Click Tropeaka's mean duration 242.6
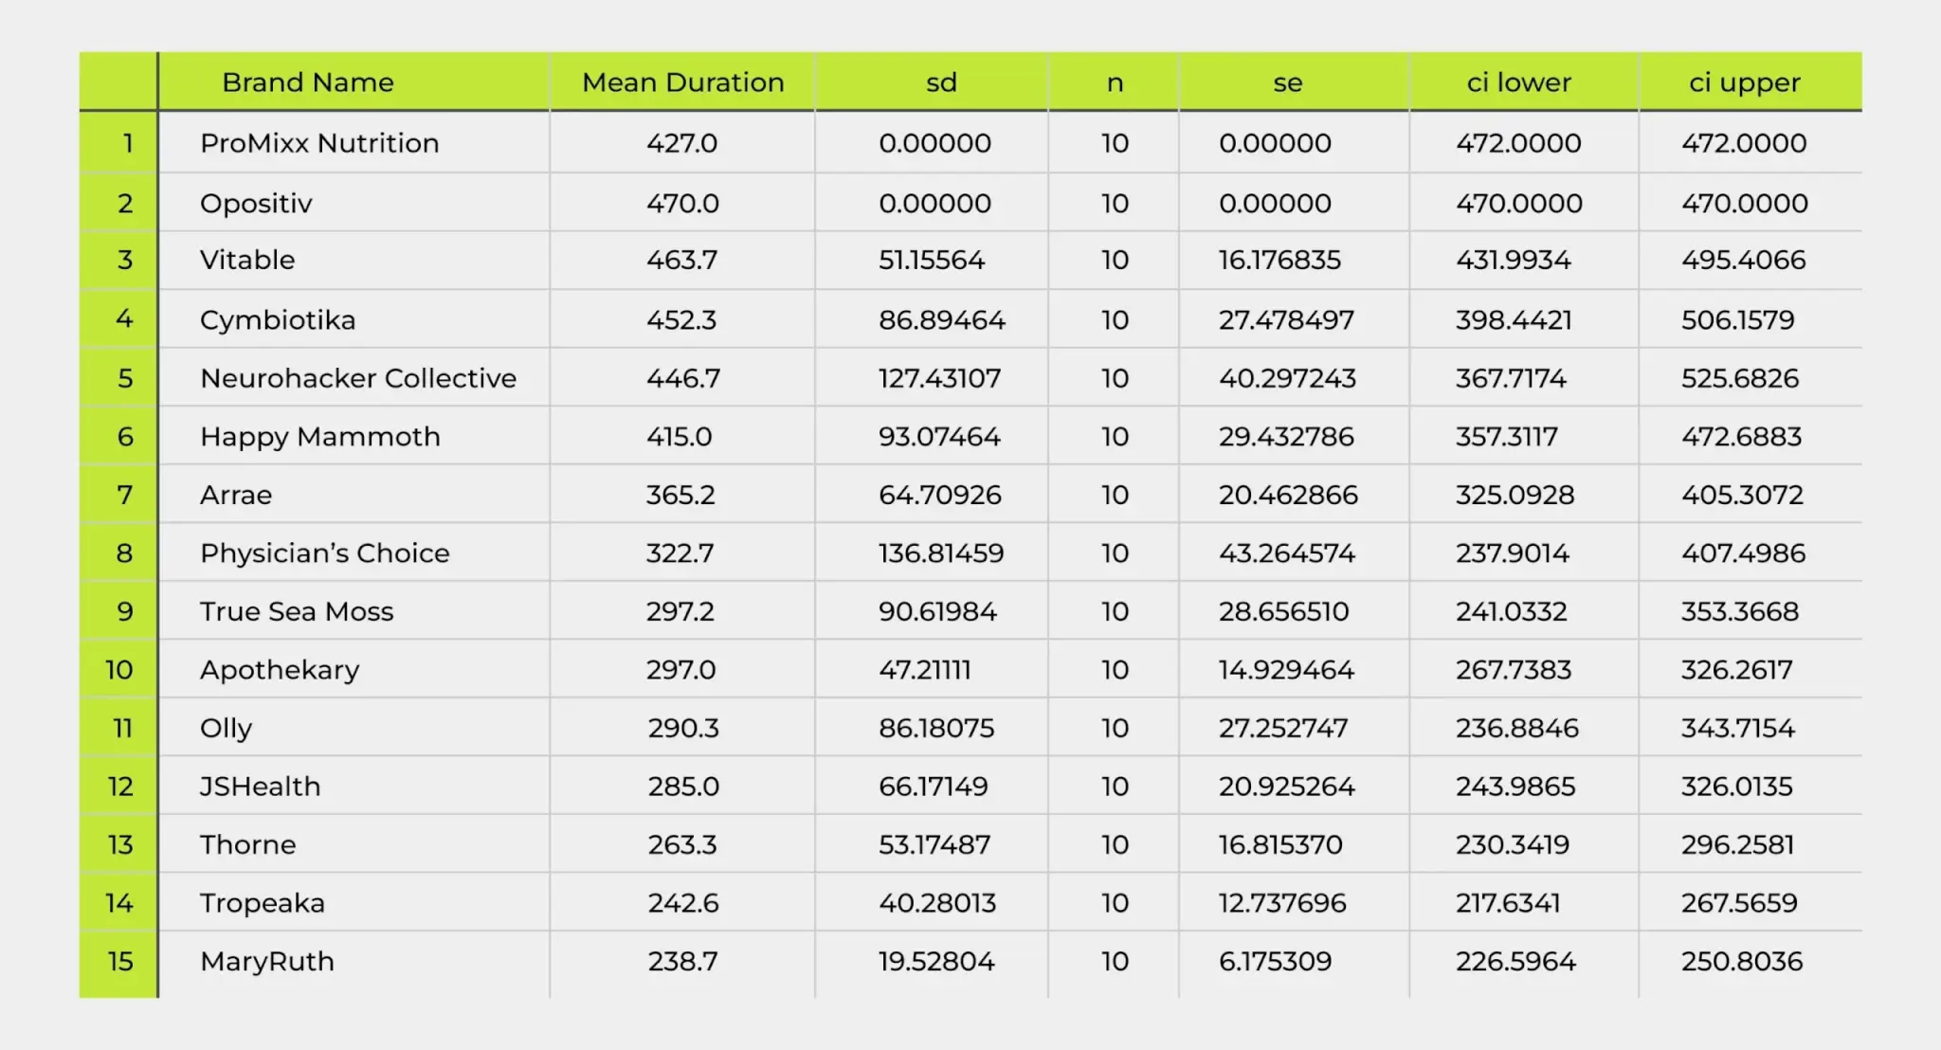Viewport: 1941px width, 1050px height. 682,903
